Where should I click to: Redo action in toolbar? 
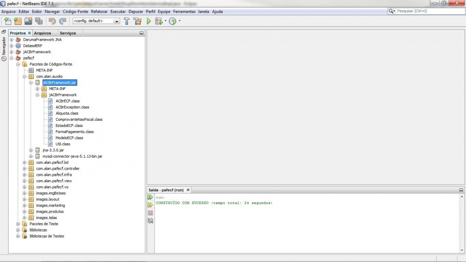pos(62,21)
